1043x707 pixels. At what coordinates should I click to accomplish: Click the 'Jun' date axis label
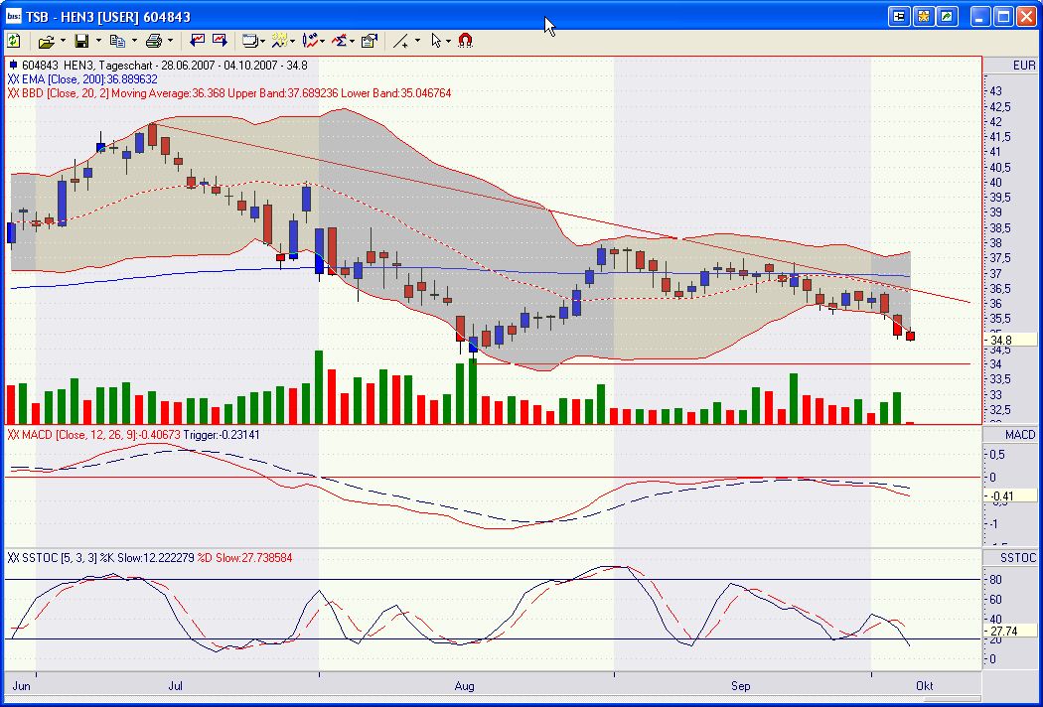point(22,686)
